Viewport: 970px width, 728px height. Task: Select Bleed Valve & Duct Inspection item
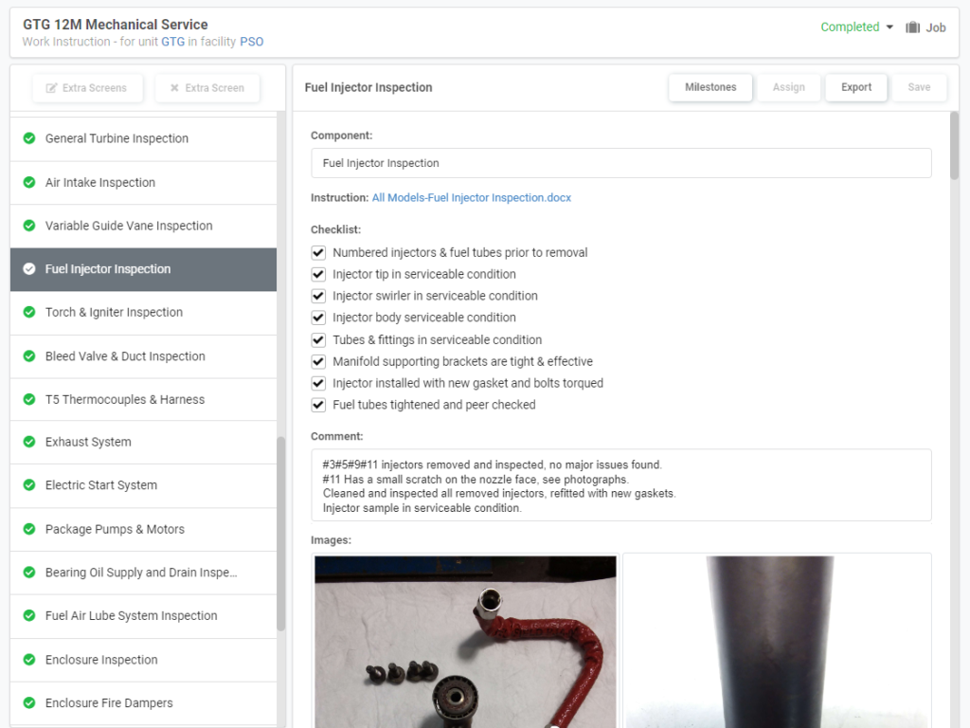click(125, 356)
